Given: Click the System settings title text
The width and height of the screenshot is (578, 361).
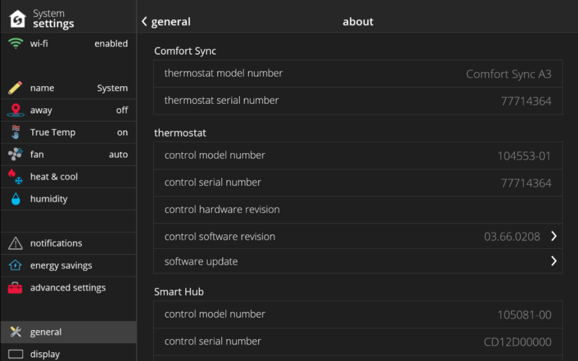Looking at the screenshot, I should [x=53, y=18].
